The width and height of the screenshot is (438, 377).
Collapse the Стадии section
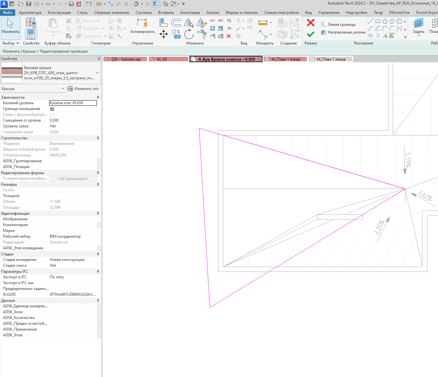98,254
